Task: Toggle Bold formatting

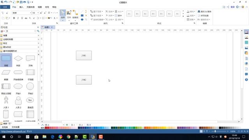Action: click(x=14, y=18)
